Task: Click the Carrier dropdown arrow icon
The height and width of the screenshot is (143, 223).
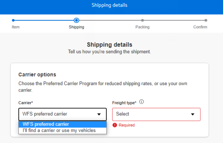Action: (99, 114)
